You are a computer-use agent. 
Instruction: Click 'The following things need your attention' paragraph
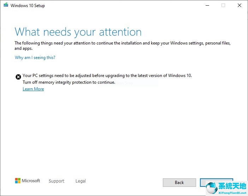[x=123, y=46]
